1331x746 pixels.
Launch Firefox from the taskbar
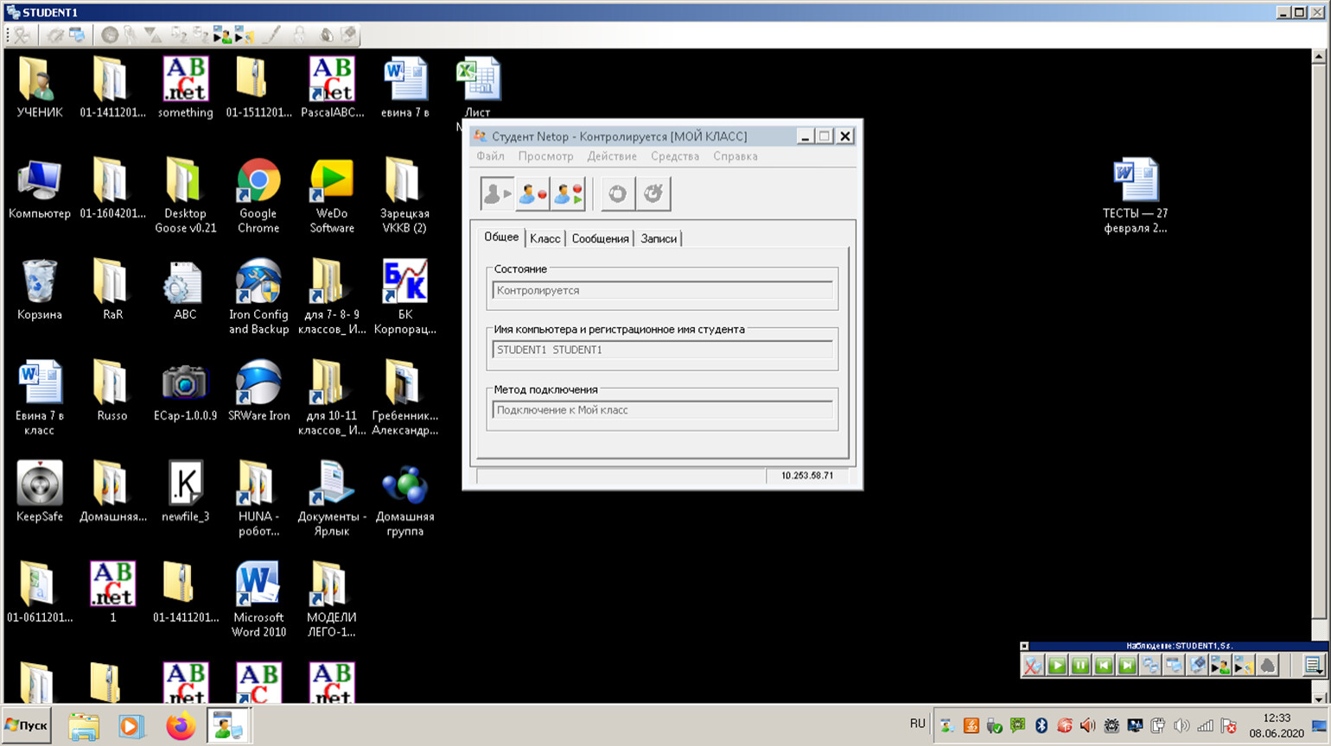click(x=181, y=726)
